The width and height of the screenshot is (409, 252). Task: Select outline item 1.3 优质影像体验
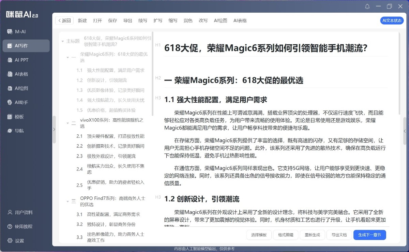click(x=110, y=90)
